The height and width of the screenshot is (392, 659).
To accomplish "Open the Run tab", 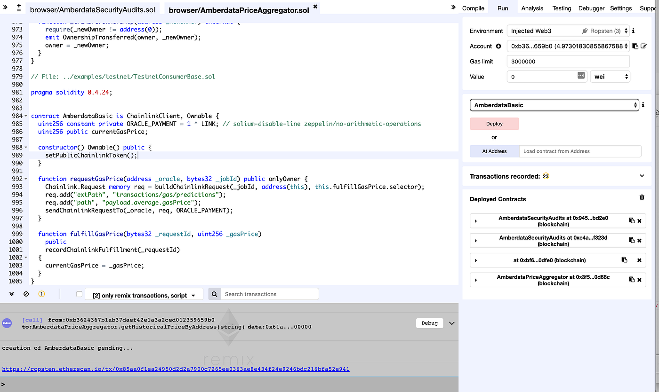I will coord(503,8).
